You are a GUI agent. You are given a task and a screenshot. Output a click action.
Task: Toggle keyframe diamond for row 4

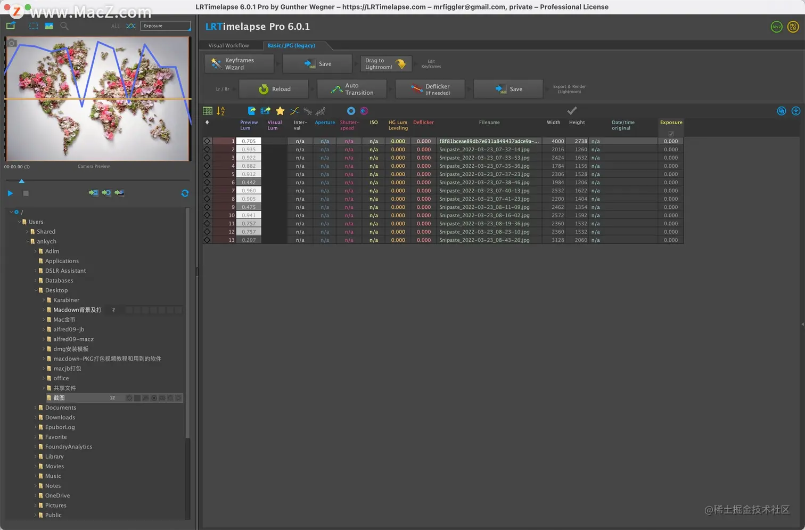point(207,166)
